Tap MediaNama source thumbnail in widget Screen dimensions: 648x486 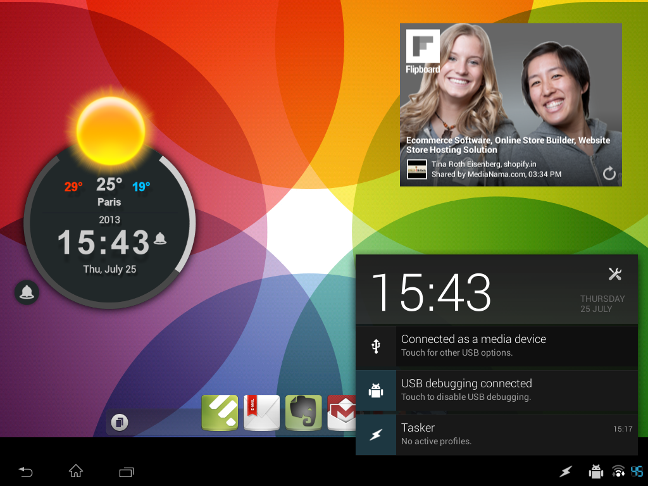[416, 170]
